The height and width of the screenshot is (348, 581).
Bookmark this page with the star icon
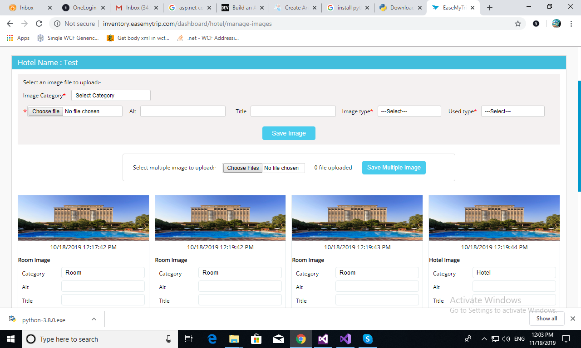pos(518,24)
